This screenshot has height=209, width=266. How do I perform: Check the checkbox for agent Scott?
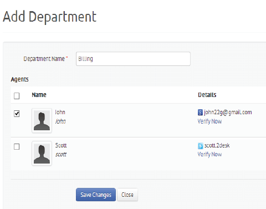17,147
